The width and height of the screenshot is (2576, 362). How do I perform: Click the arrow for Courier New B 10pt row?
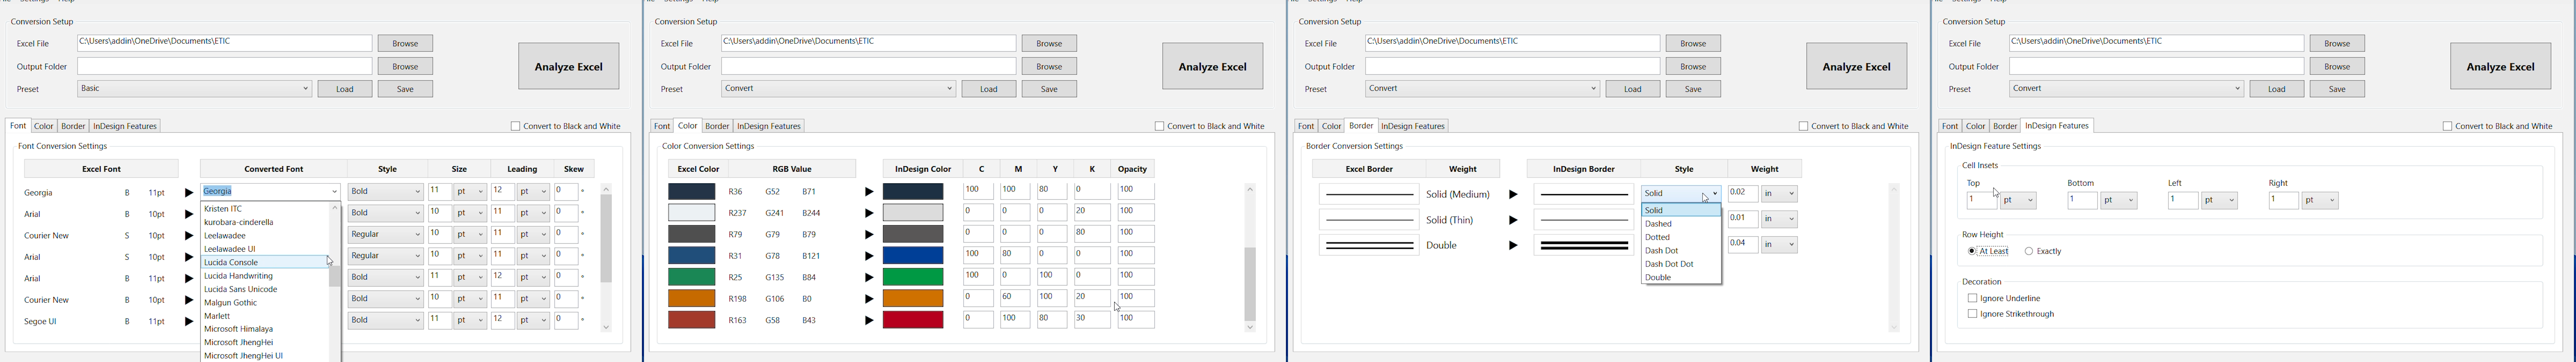coord(189,300)
